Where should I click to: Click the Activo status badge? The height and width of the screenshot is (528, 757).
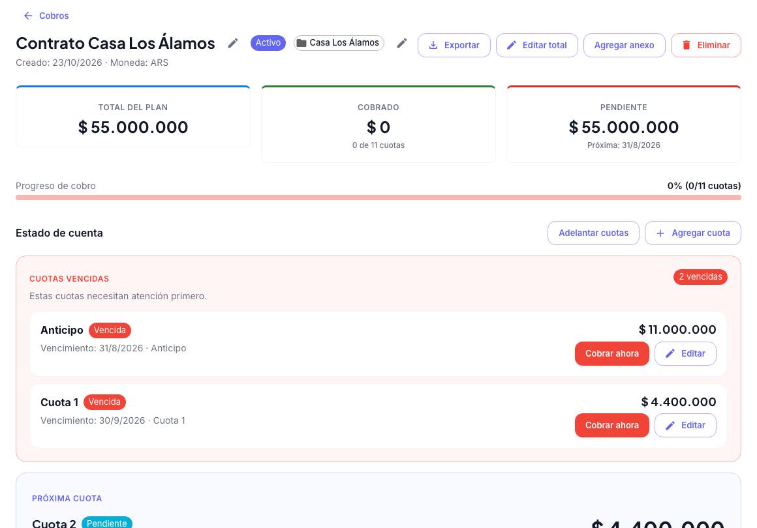268,43
